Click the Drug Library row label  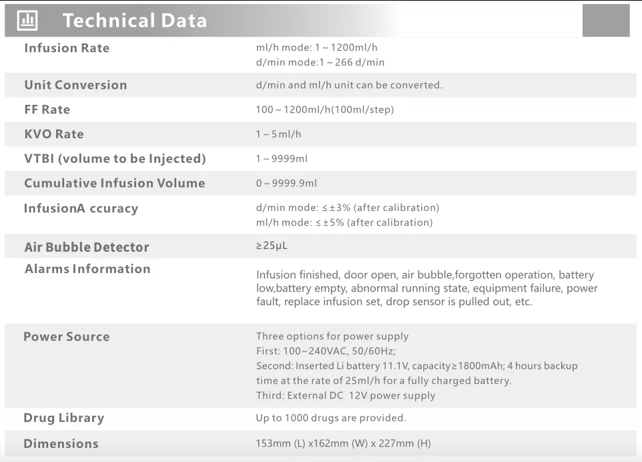coord(64,418)
